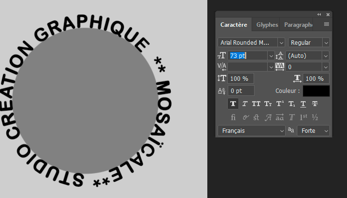Image resolution: width=347 pixels, height=198 pixels.
Task: Apply Subscript formatting icon
Action: click(292, 104)
